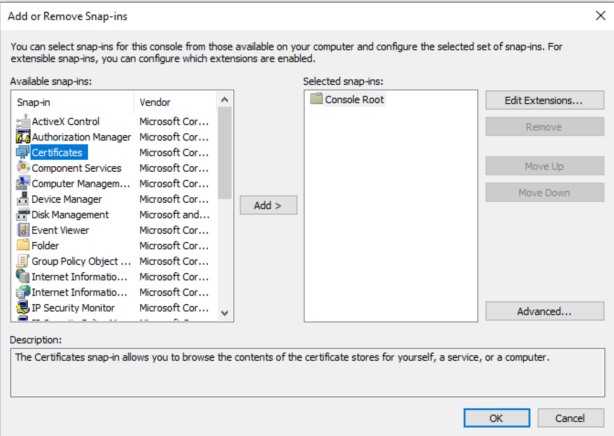The width and height of the screenshot is (614, 436).
Task: Click the Description text box
Action: pyautogui.click(x=307, y=372)
